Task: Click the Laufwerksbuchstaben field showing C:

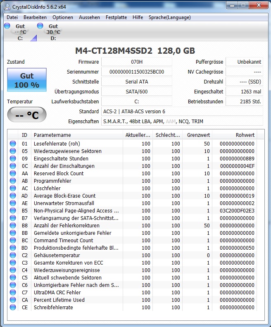Action: pos(137,102)
